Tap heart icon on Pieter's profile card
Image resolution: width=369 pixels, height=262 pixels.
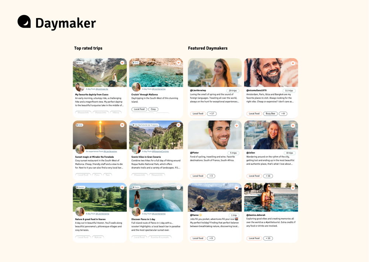click(237, 126)
